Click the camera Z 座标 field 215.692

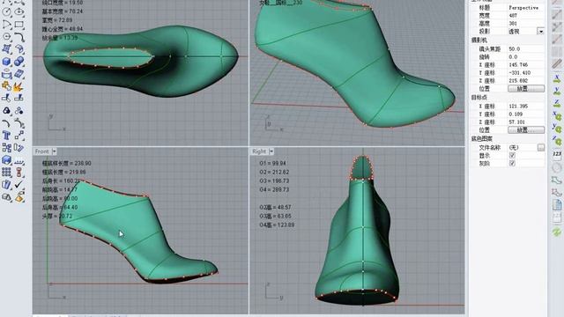[526, 80]
